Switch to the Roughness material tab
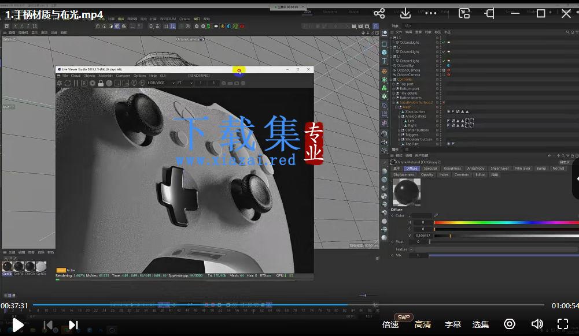579x336 pixels. click(x=452, y=169)
